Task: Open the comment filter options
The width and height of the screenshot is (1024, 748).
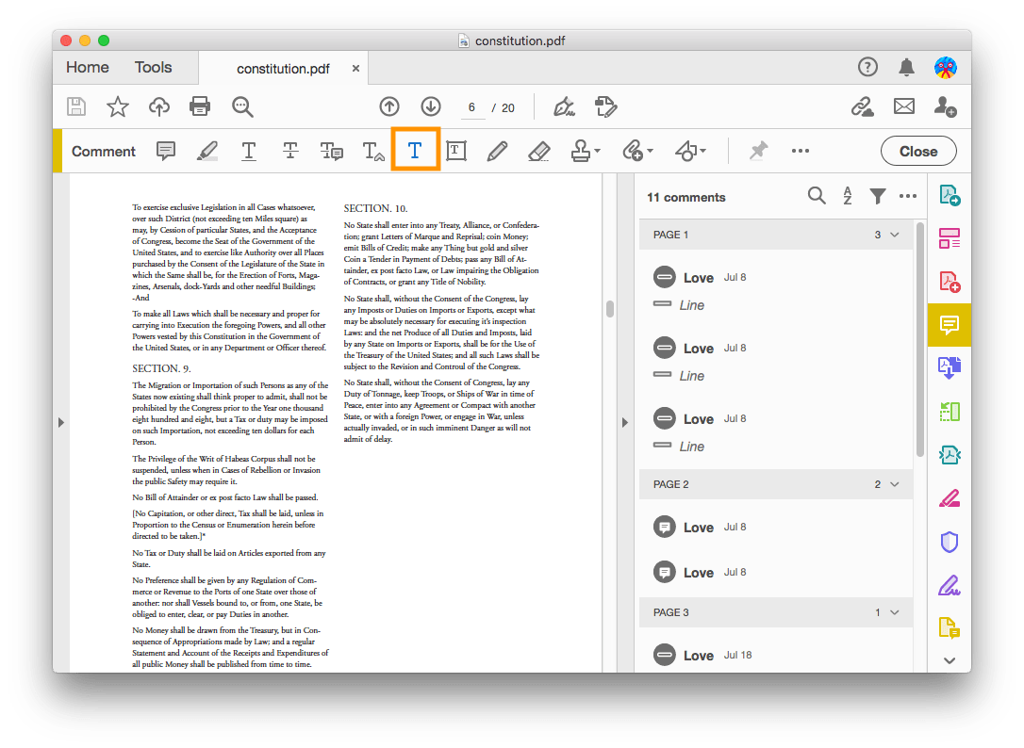Action: pyautogui.click(x=878, y=196)
